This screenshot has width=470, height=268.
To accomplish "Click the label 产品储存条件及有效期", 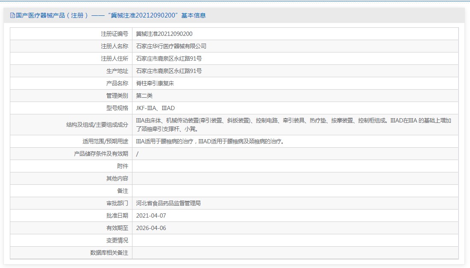I will [x=101, y=154].
